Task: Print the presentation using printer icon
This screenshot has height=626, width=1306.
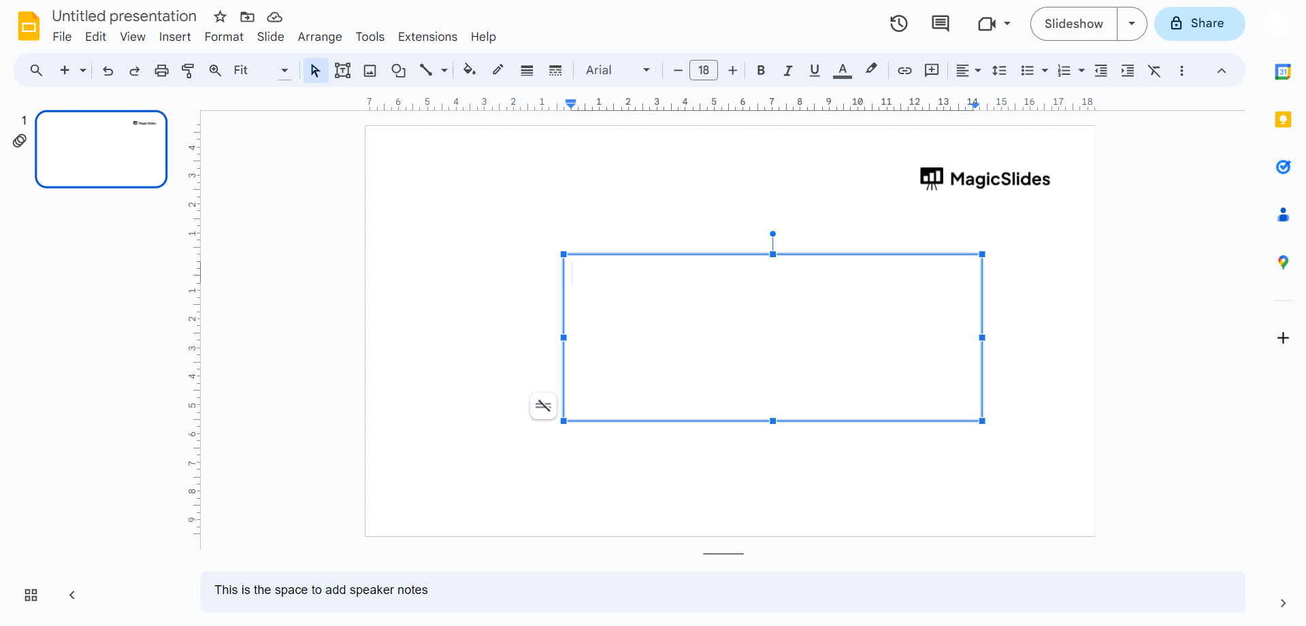Action: coord(161,70)
